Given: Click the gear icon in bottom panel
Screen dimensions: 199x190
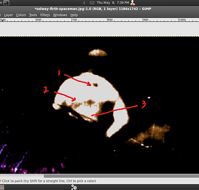Looking at the screenshot, I should point(74,187).
